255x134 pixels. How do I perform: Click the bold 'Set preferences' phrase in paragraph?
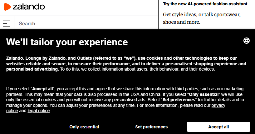(x=179, y=100)
